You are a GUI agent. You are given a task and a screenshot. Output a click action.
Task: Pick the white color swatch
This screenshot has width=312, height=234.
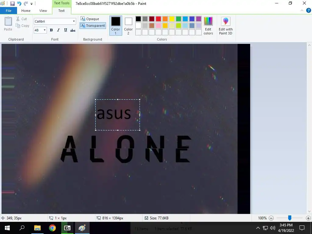[x=138, y=26]
